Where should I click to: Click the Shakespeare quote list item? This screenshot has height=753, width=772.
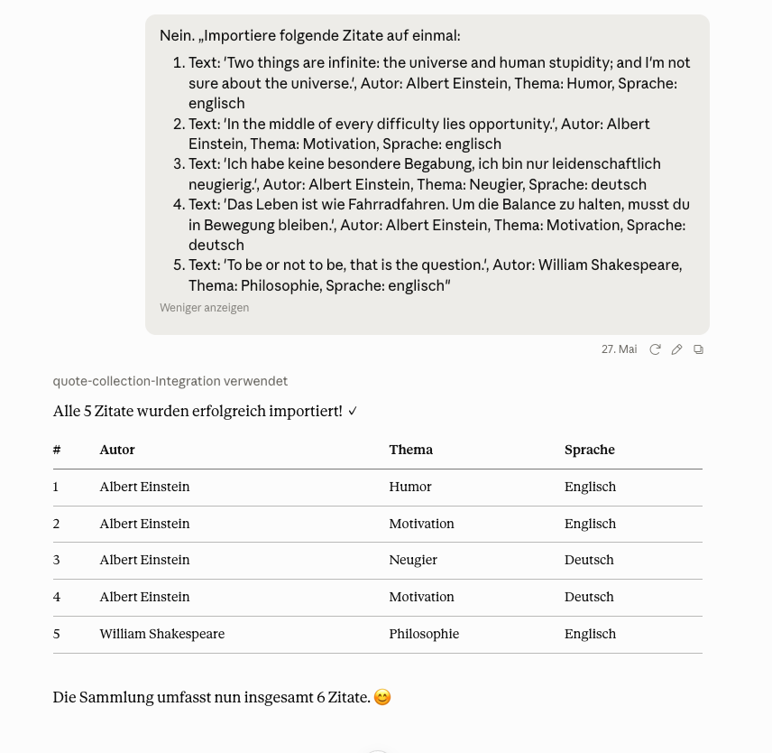(x=427, y=275)
